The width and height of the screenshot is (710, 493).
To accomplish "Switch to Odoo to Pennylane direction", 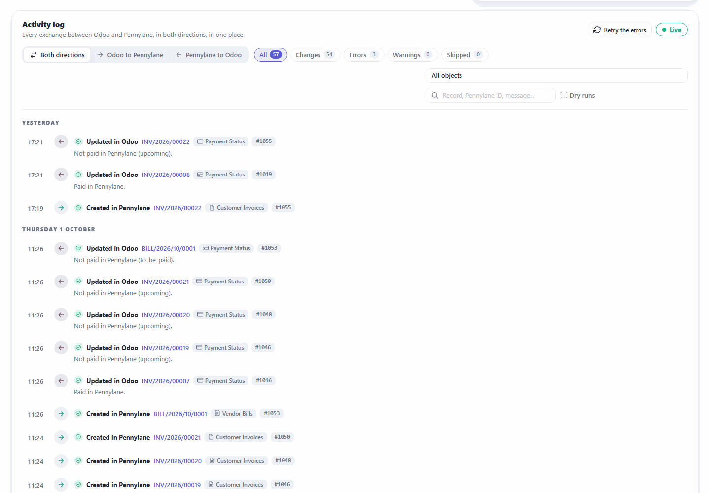I will 130,55.
